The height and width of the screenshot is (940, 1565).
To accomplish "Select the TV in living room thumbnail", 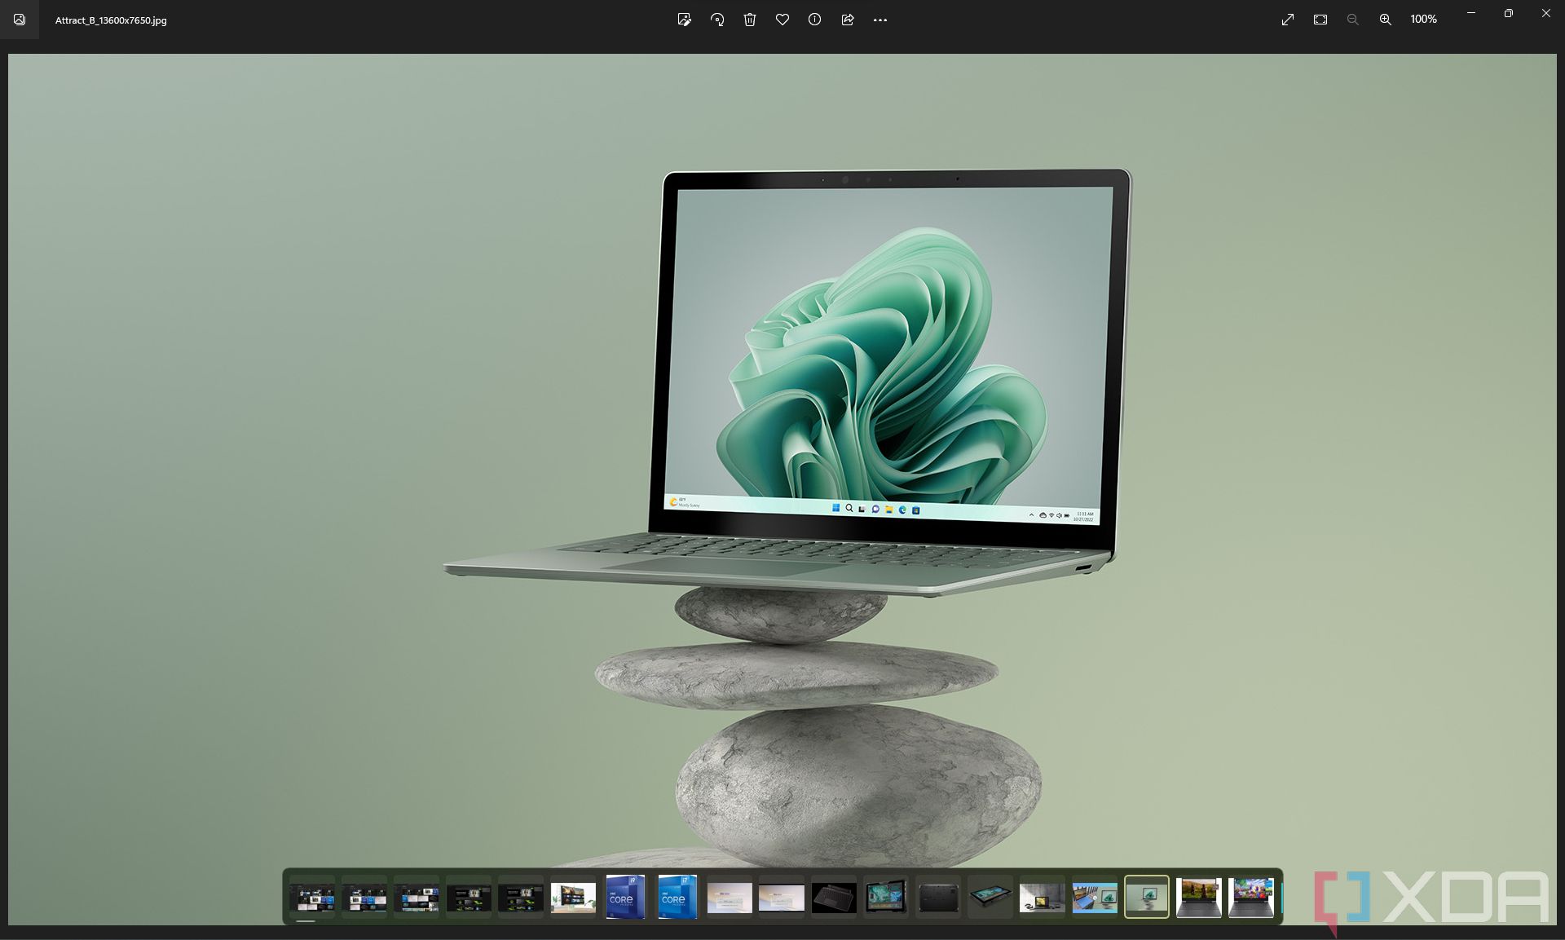I will [x=573, y=898].
